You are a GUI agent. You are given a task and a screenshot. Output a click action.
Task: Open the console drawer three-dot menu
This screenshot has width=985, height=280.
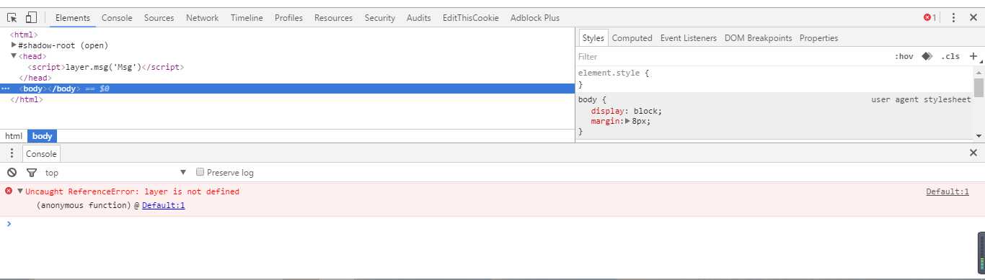[x=12, y=153]
